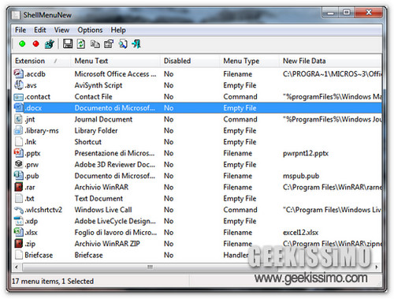The width and height of the screenshot is (394, 299).
Task: Select the 'Windows Live Call' entry
Action: 103,210
